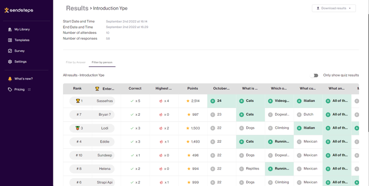Switch to Filter by person tab
Screen dimensions: 369x186
coord(102,62)
